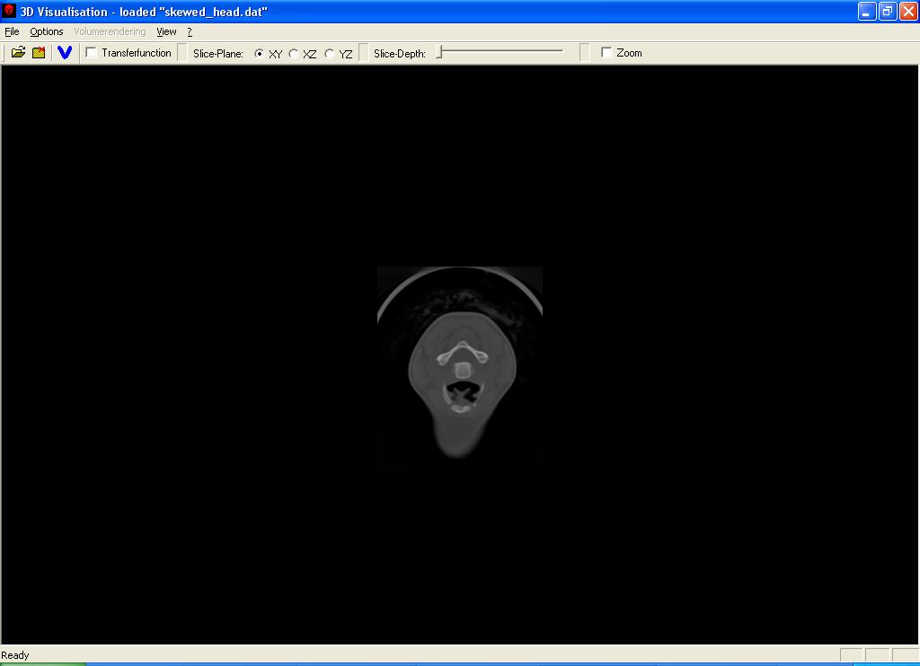
Task: Minimize the 3D Visualisation window
Action: pyautogui.click(x=866, y=12)
